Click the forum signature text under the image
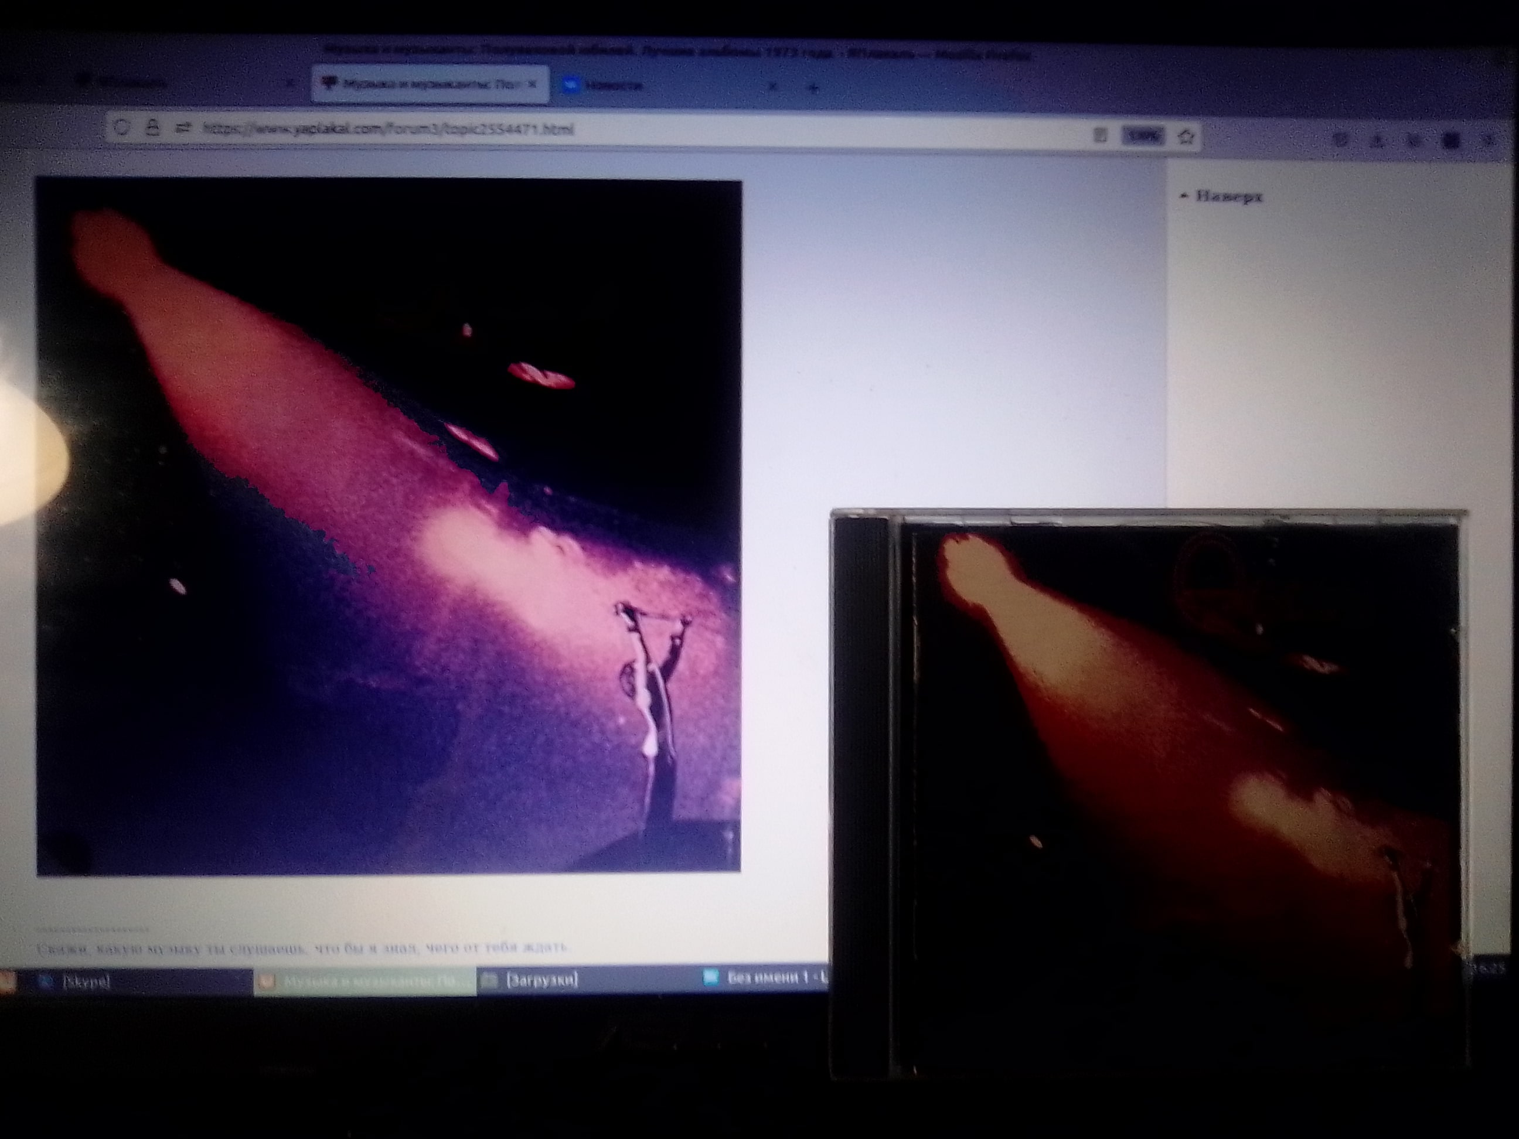The height and width of the screenshot is (1139, 1519). click(303, 948)
